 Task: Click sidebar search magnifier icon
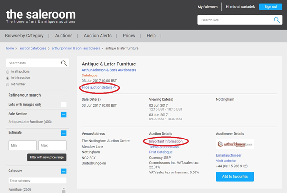coord(64,63)
